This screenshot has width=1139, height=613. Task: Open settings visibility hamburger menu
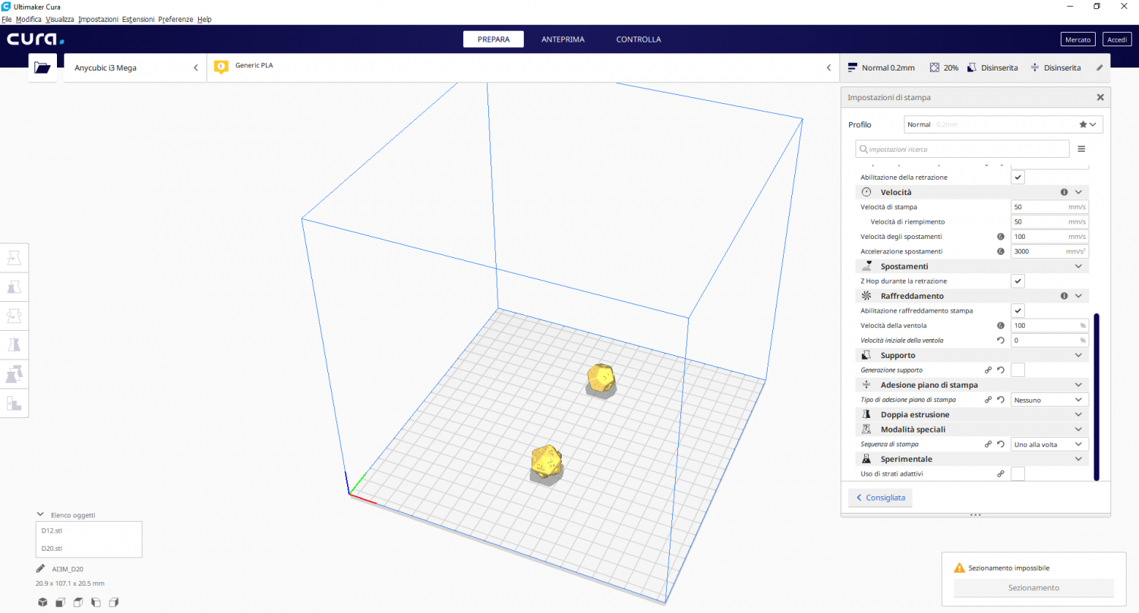(x=1081, y=149)
